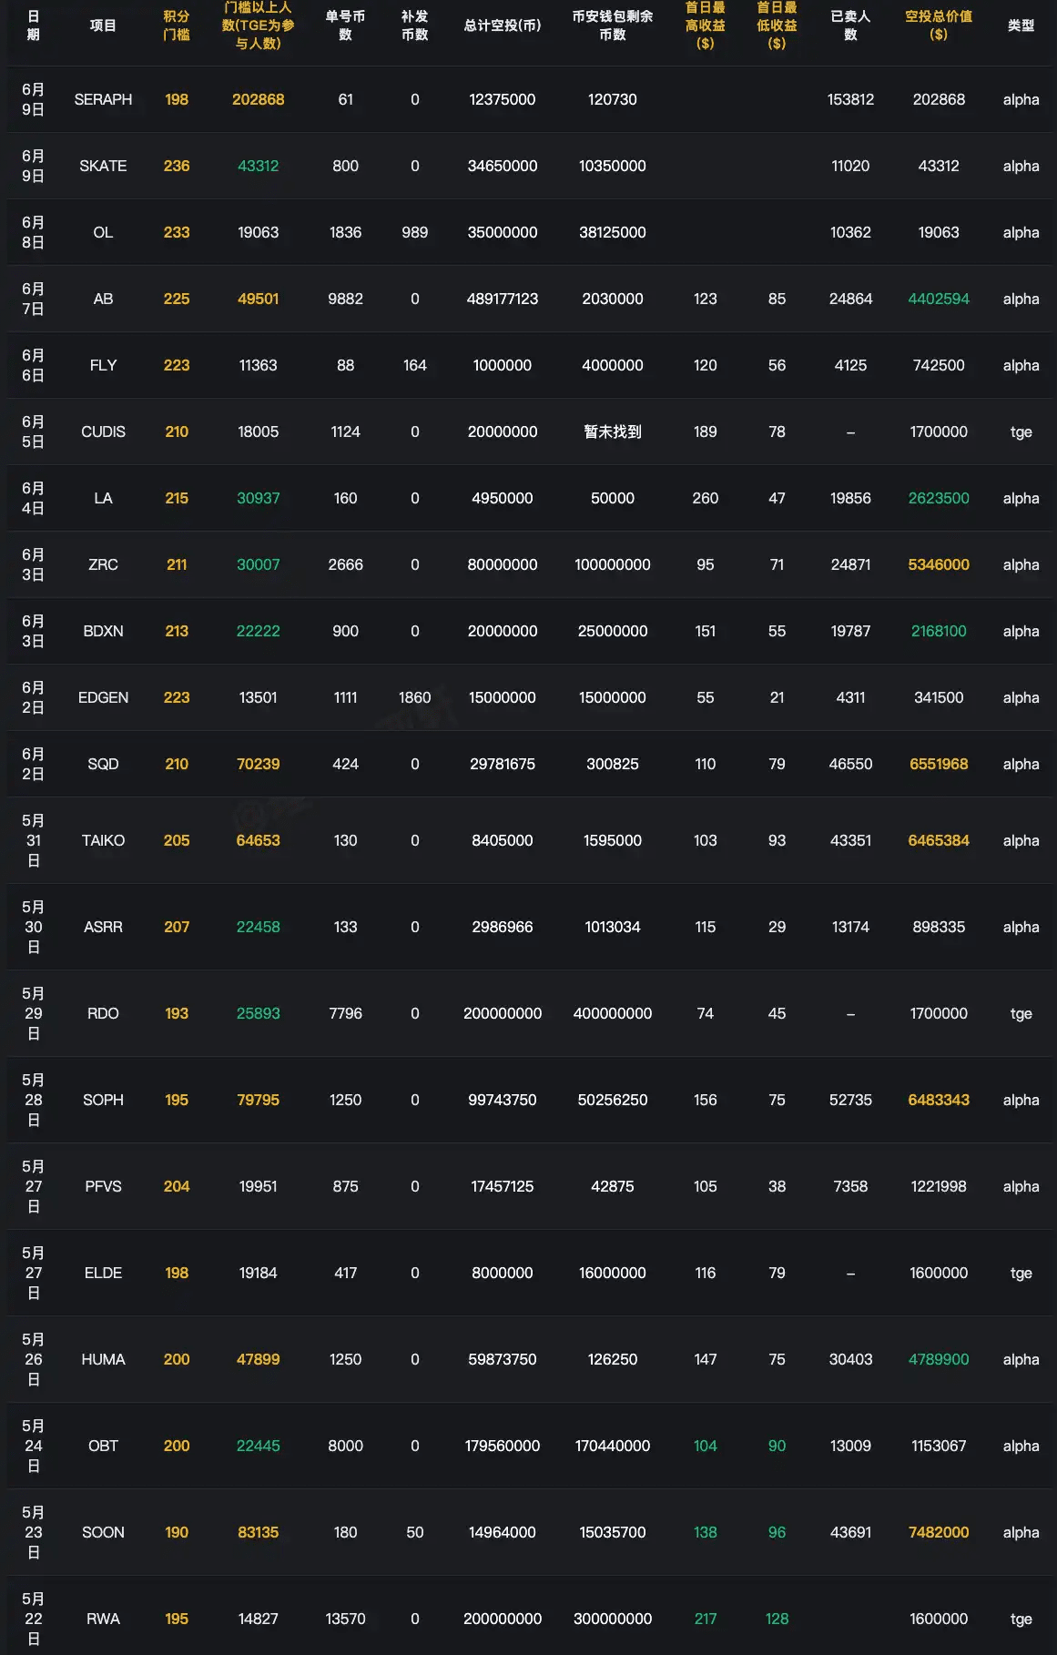Select the SQD project cell

click(x=103, y=764)
